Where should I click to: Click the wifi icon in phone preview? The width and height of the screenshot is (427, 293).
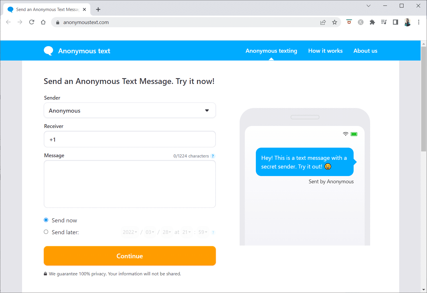345,134
